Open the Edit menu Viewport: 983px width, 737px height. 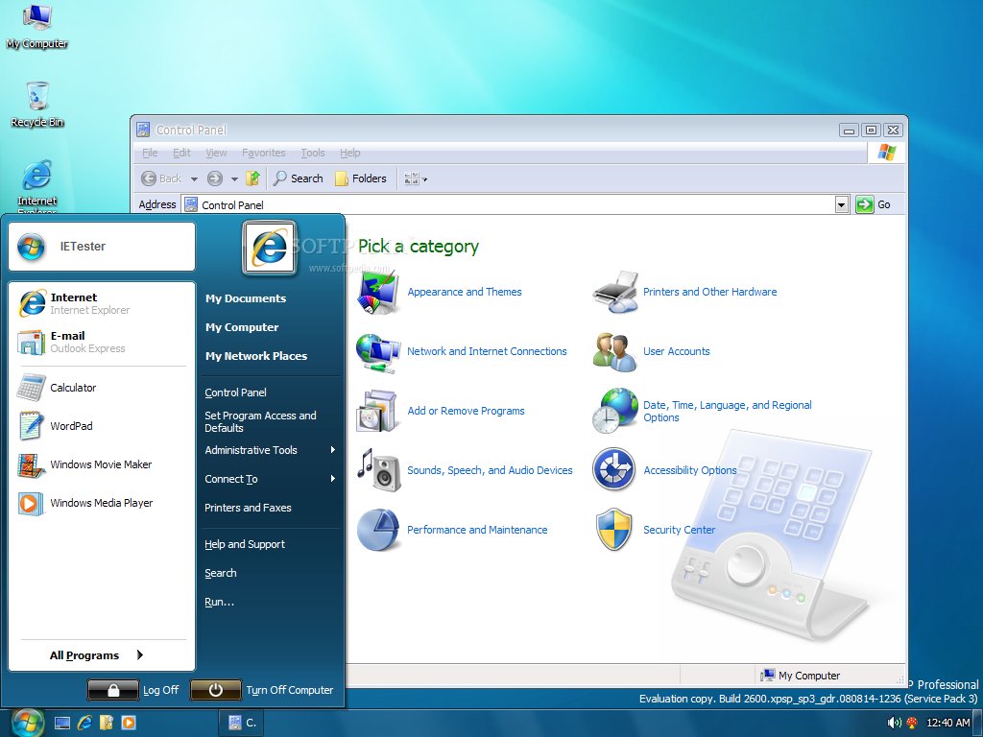click(x=181, y=153)
